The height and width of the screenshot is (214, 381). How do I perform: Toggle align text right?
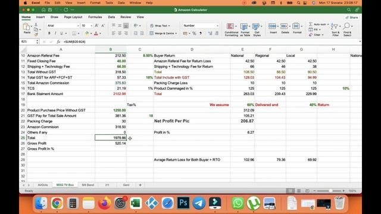pos(126,33)
